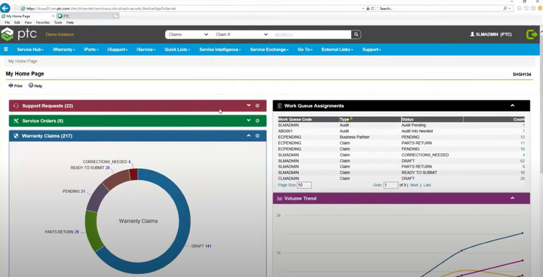Click the Goto page number field
543x277 pixels.
pos(391,185)
